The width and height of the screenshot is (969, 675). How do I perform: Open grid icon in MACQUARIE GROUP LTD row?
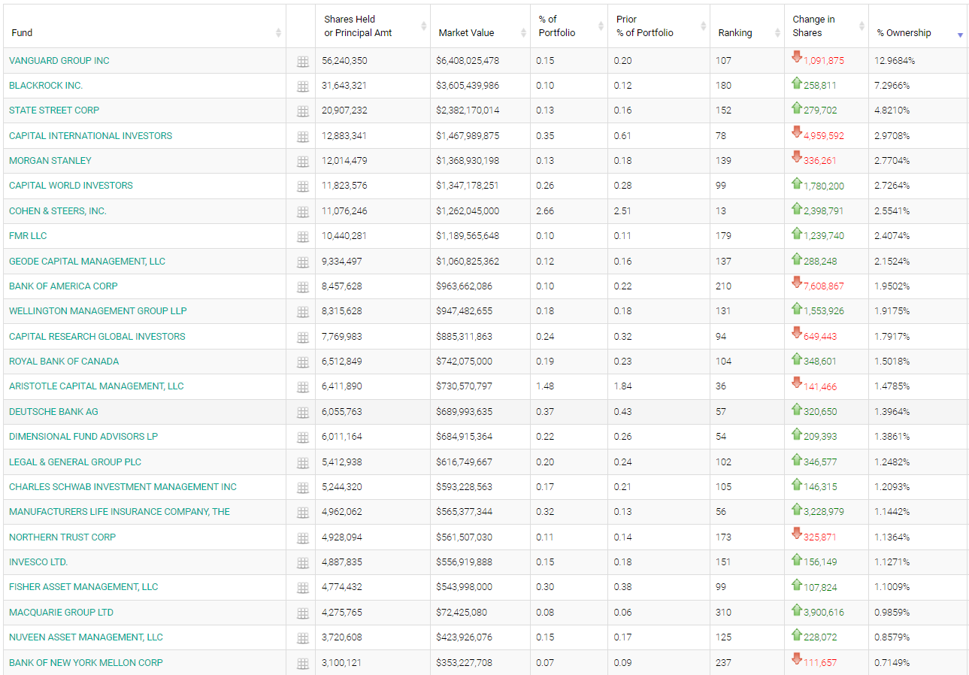[x=303, y=613]
